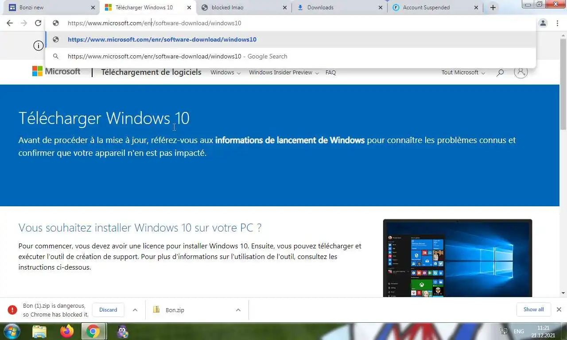Image resolution: width=567 pixels, height=340 pixels.
Task: Click the Vous souhaitez installer Windows 10 heading
Action: [x=140, y=228]
